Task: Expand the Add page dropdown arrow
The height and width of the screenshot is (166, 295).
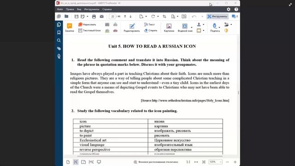Action: click(x=146, y=17)
